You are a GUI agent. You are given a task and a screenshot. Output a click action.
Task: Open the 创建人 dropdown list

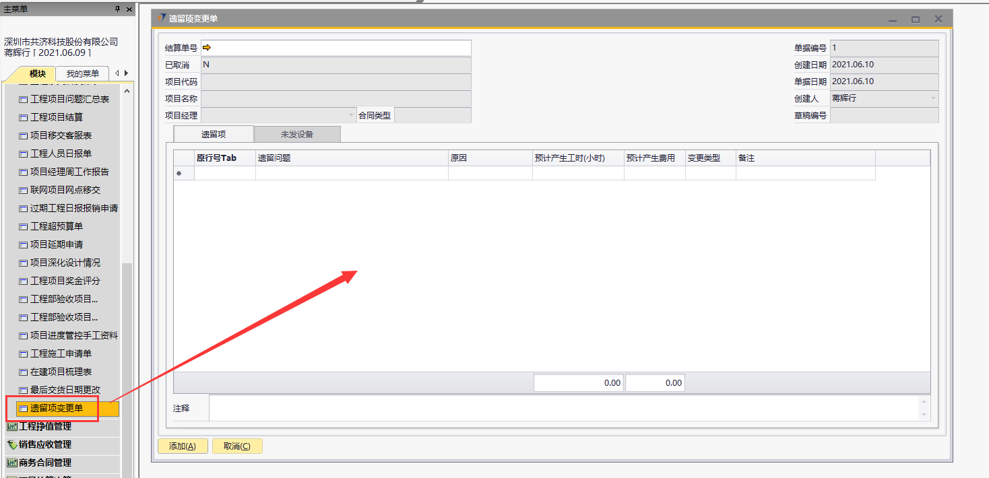point(933,98)
